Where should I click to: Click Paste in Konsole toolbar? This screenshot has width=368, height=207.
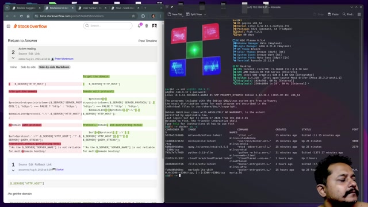tap(333, 14)
